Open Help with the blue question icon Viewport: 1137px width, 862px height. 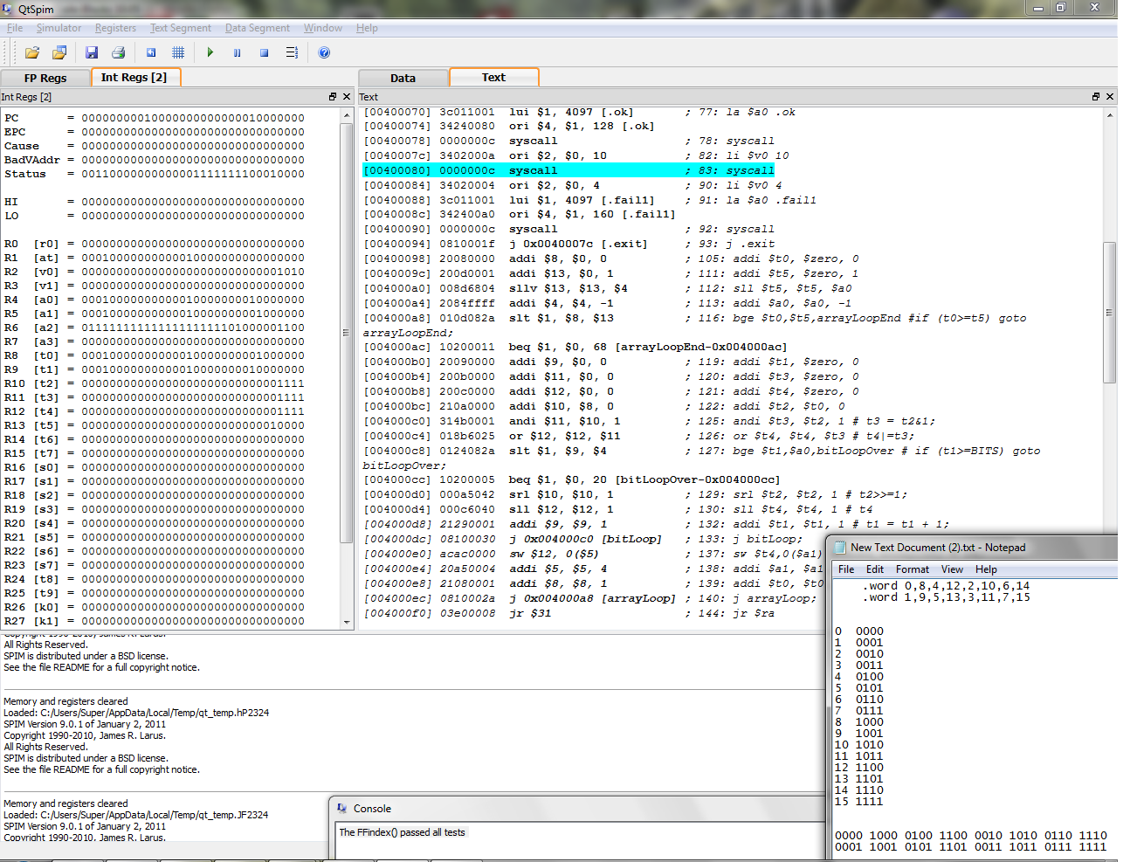click(324, 53)
